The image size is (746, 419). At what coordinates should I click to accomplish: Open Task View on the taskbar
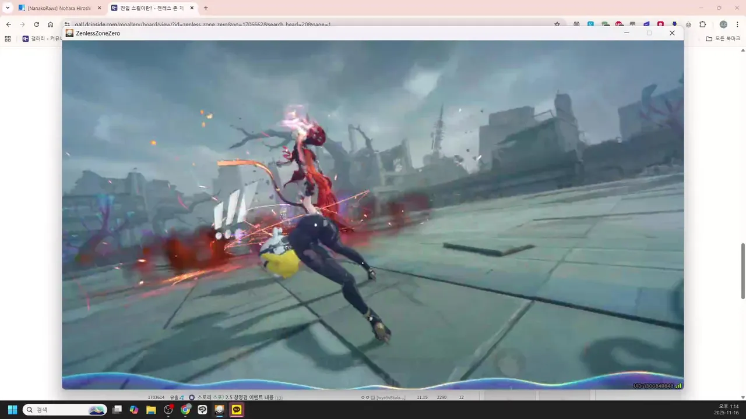coord(117,410)
